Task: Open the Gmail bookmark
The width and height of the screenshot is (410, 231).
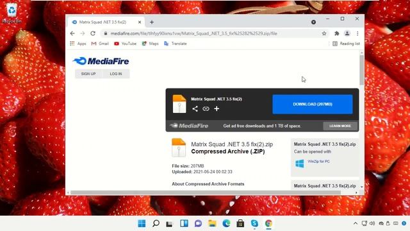Action: pos(100,44)
